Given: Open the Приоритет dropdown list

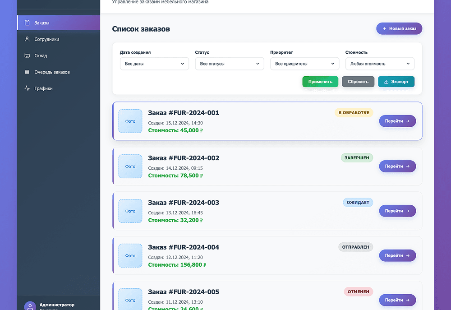Looking at the screenshot, I should tap(304, 64).
